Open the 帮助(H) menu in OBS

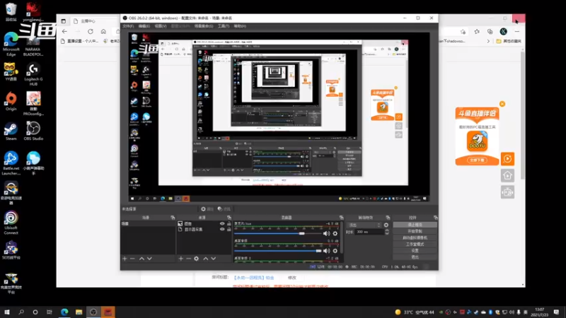[x=240, y=26]
